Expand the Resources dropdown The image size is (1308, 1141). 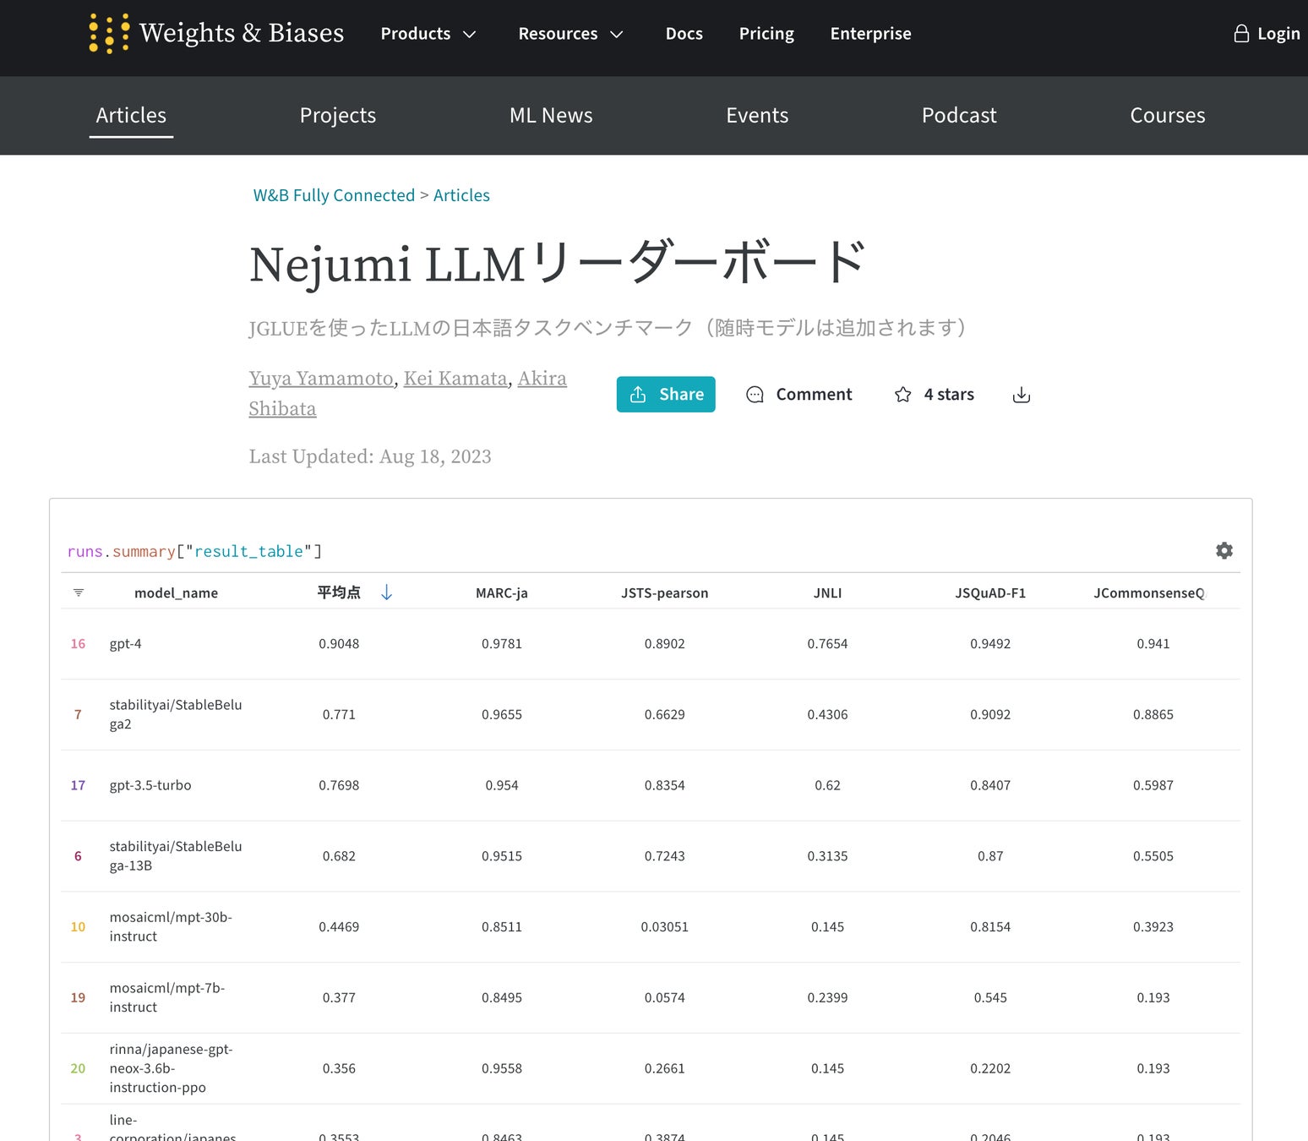coord(571,34)
